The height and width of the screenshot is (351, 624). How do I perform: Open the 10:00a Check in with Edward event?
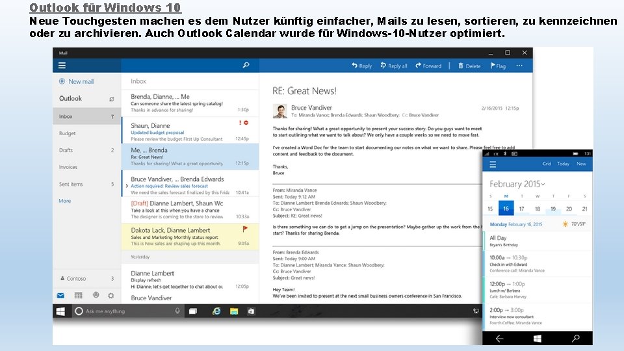pyautogui.click(x=538, y=264)
